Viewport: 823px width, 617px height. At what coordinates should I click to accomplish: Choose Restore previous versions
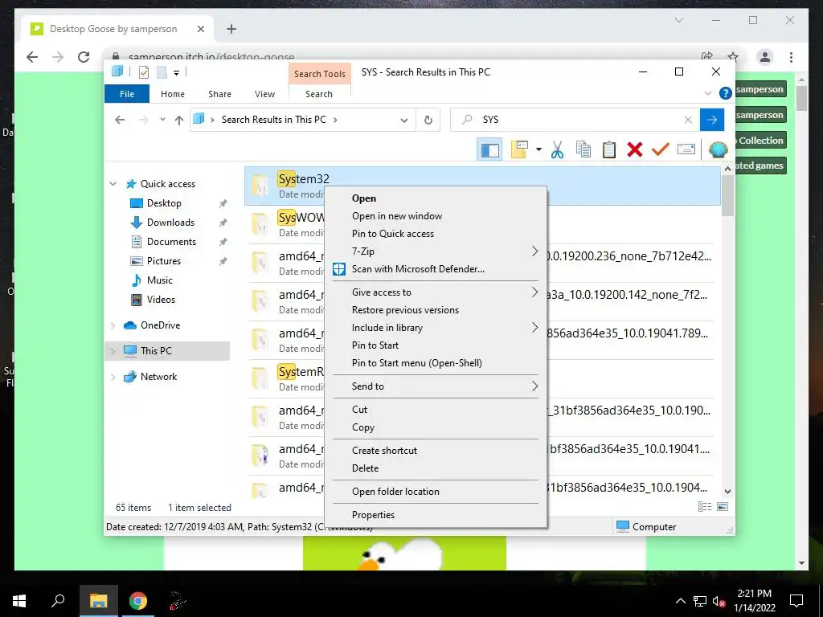click(x=436, y=310)
